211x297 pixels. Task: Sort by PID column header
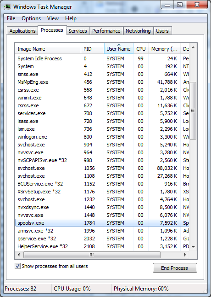(x=93, y=49)
